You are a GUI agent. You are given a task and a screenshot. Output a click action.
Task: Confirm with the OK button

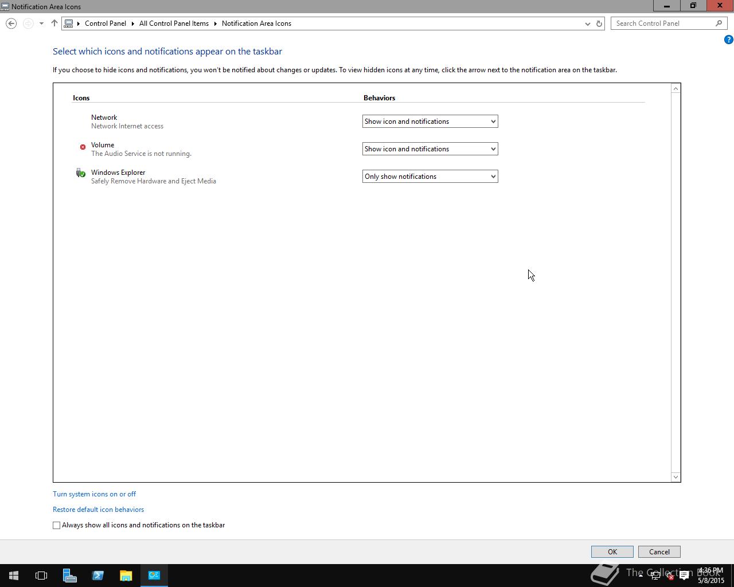pos(612,552)
